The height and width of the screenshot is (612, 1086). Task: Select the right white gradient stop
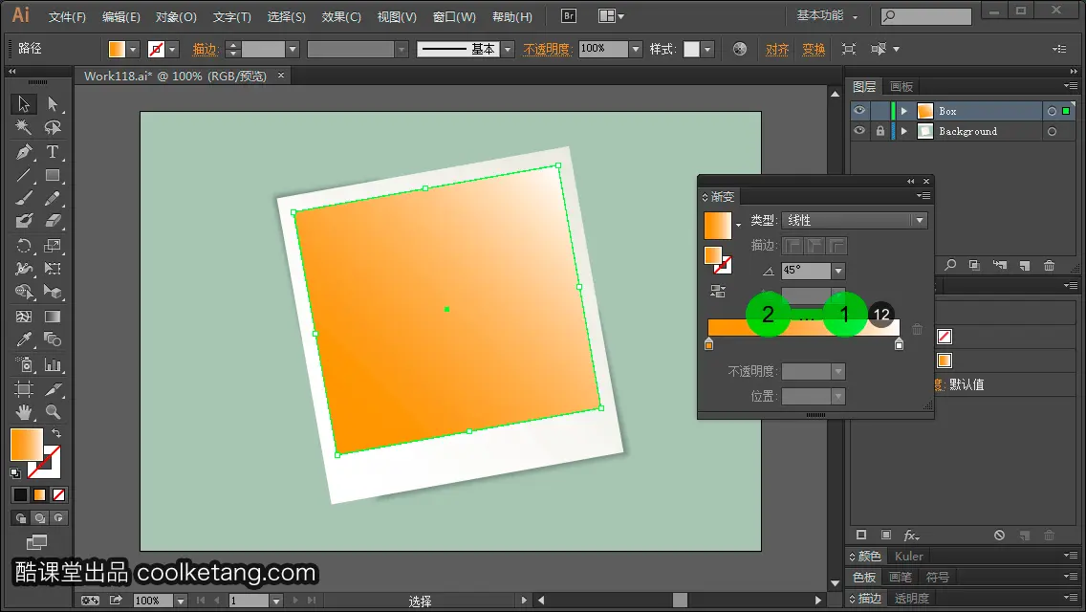[899, 344]
